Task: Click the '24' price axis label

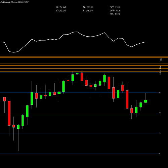Action: point(160,93)
